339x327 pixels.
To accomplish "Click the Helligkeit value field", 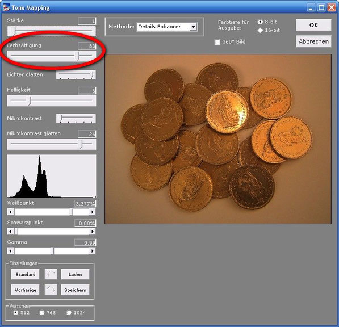I will (x=87, y=91).
